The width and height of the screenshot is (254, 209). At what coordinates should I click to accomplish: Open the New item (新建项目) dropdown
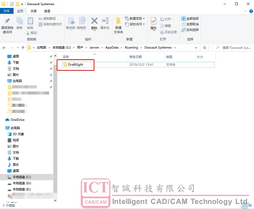[135, 19]
